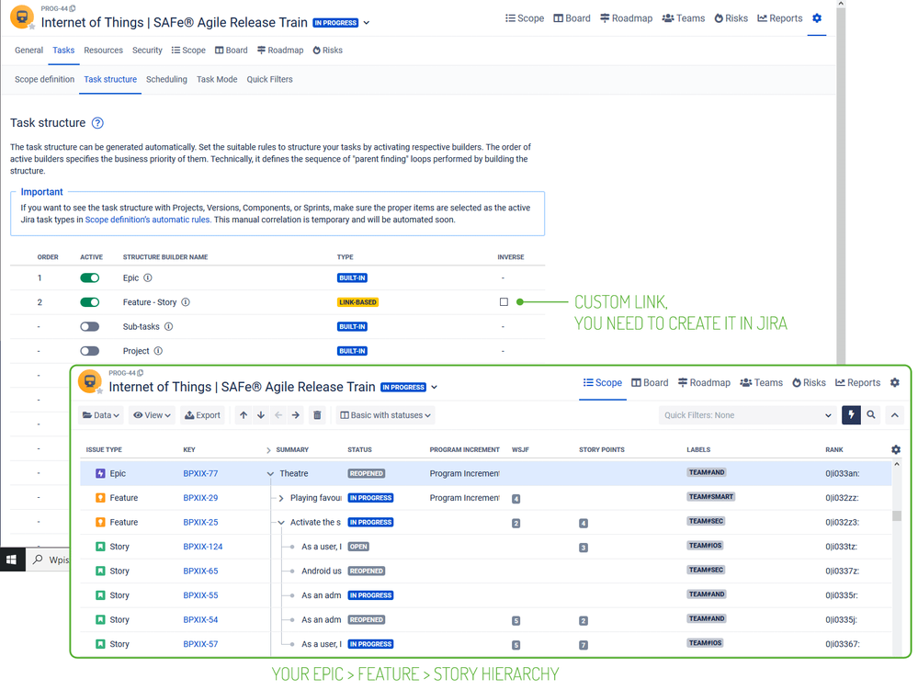
Task: Open status dropdown next to IN PROGRESS in top header
Action: coord(367,23)
